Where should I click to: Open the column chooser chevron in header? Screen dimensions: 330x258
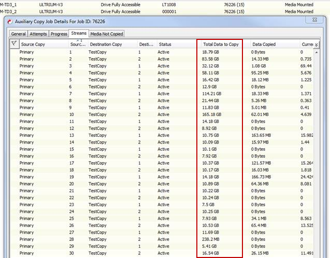(x=317, y=45)
